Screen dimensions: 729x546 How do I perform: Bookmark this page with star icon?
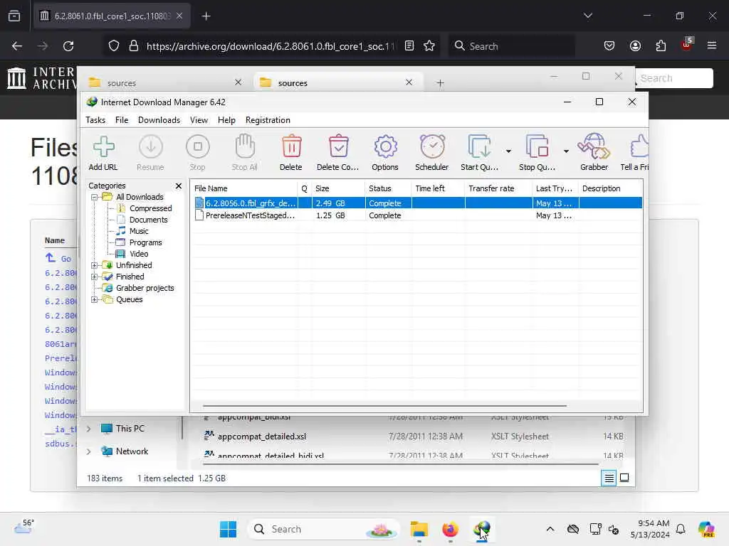(x=429, y=46)
